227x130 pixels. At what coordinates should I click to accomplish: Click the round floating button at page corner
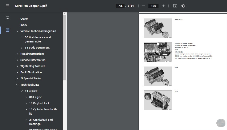pyautogui.click(x=221, y=123)
